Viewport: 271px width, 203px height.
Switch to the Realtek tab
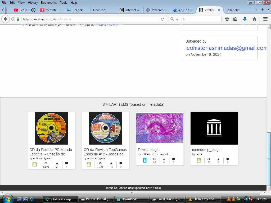click(x=77, y=10)
